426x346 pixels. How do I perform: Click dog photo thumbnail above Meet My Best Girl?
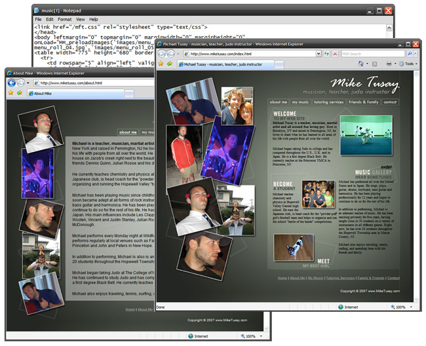coord(294,248)
